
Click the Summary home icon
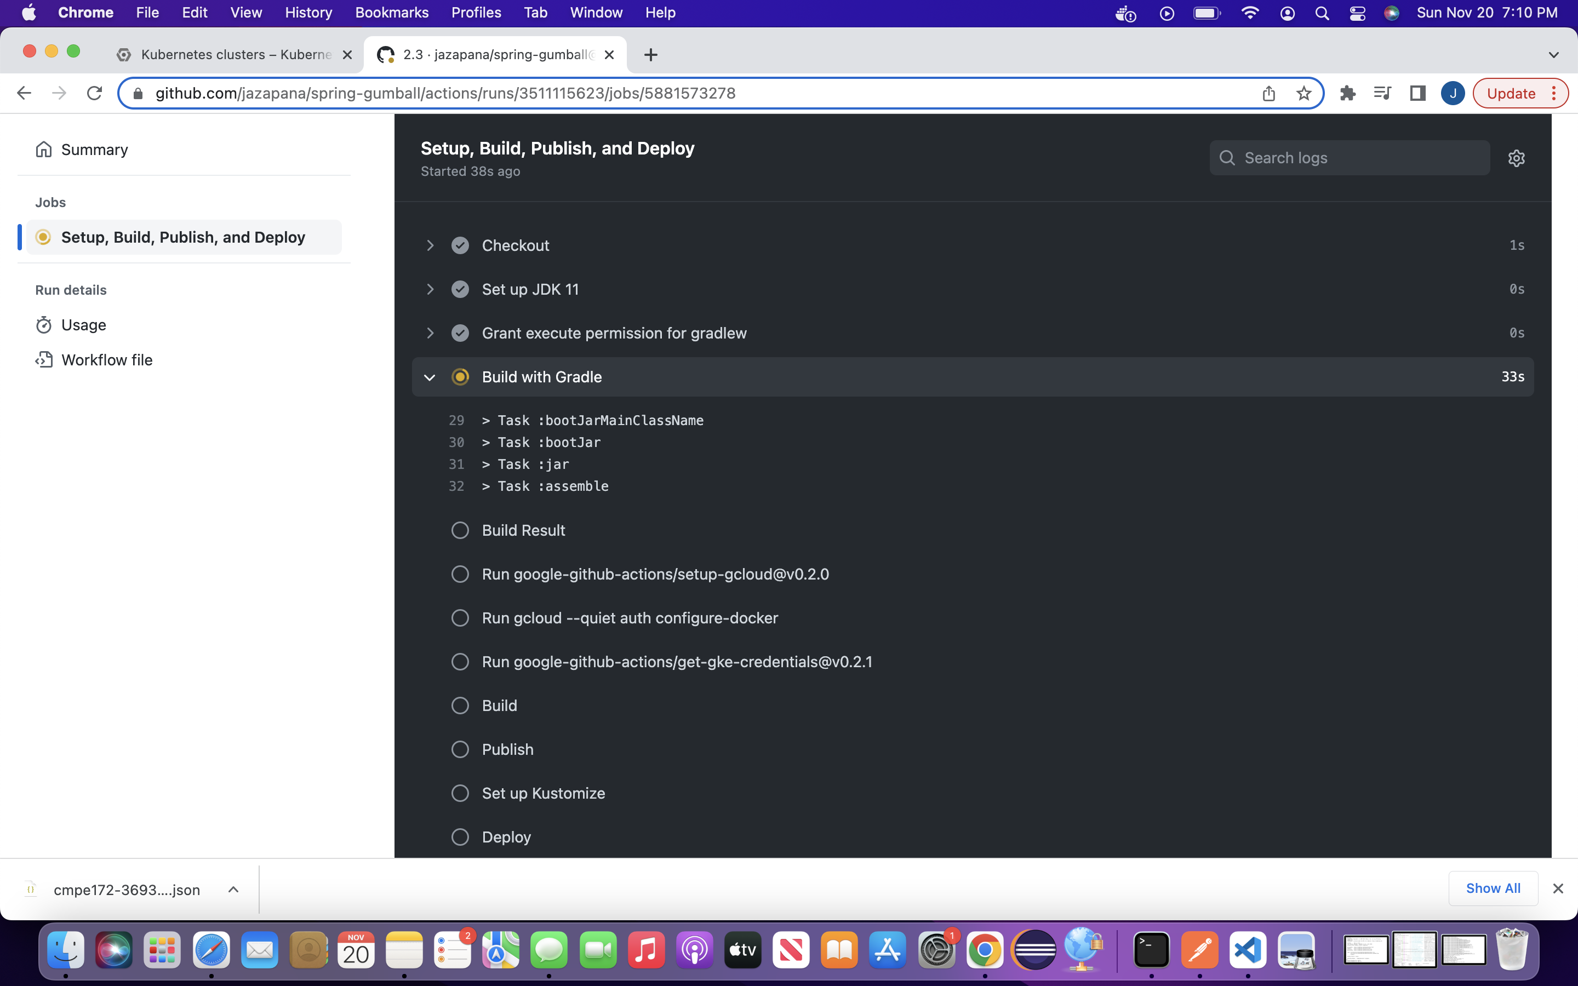43,150
